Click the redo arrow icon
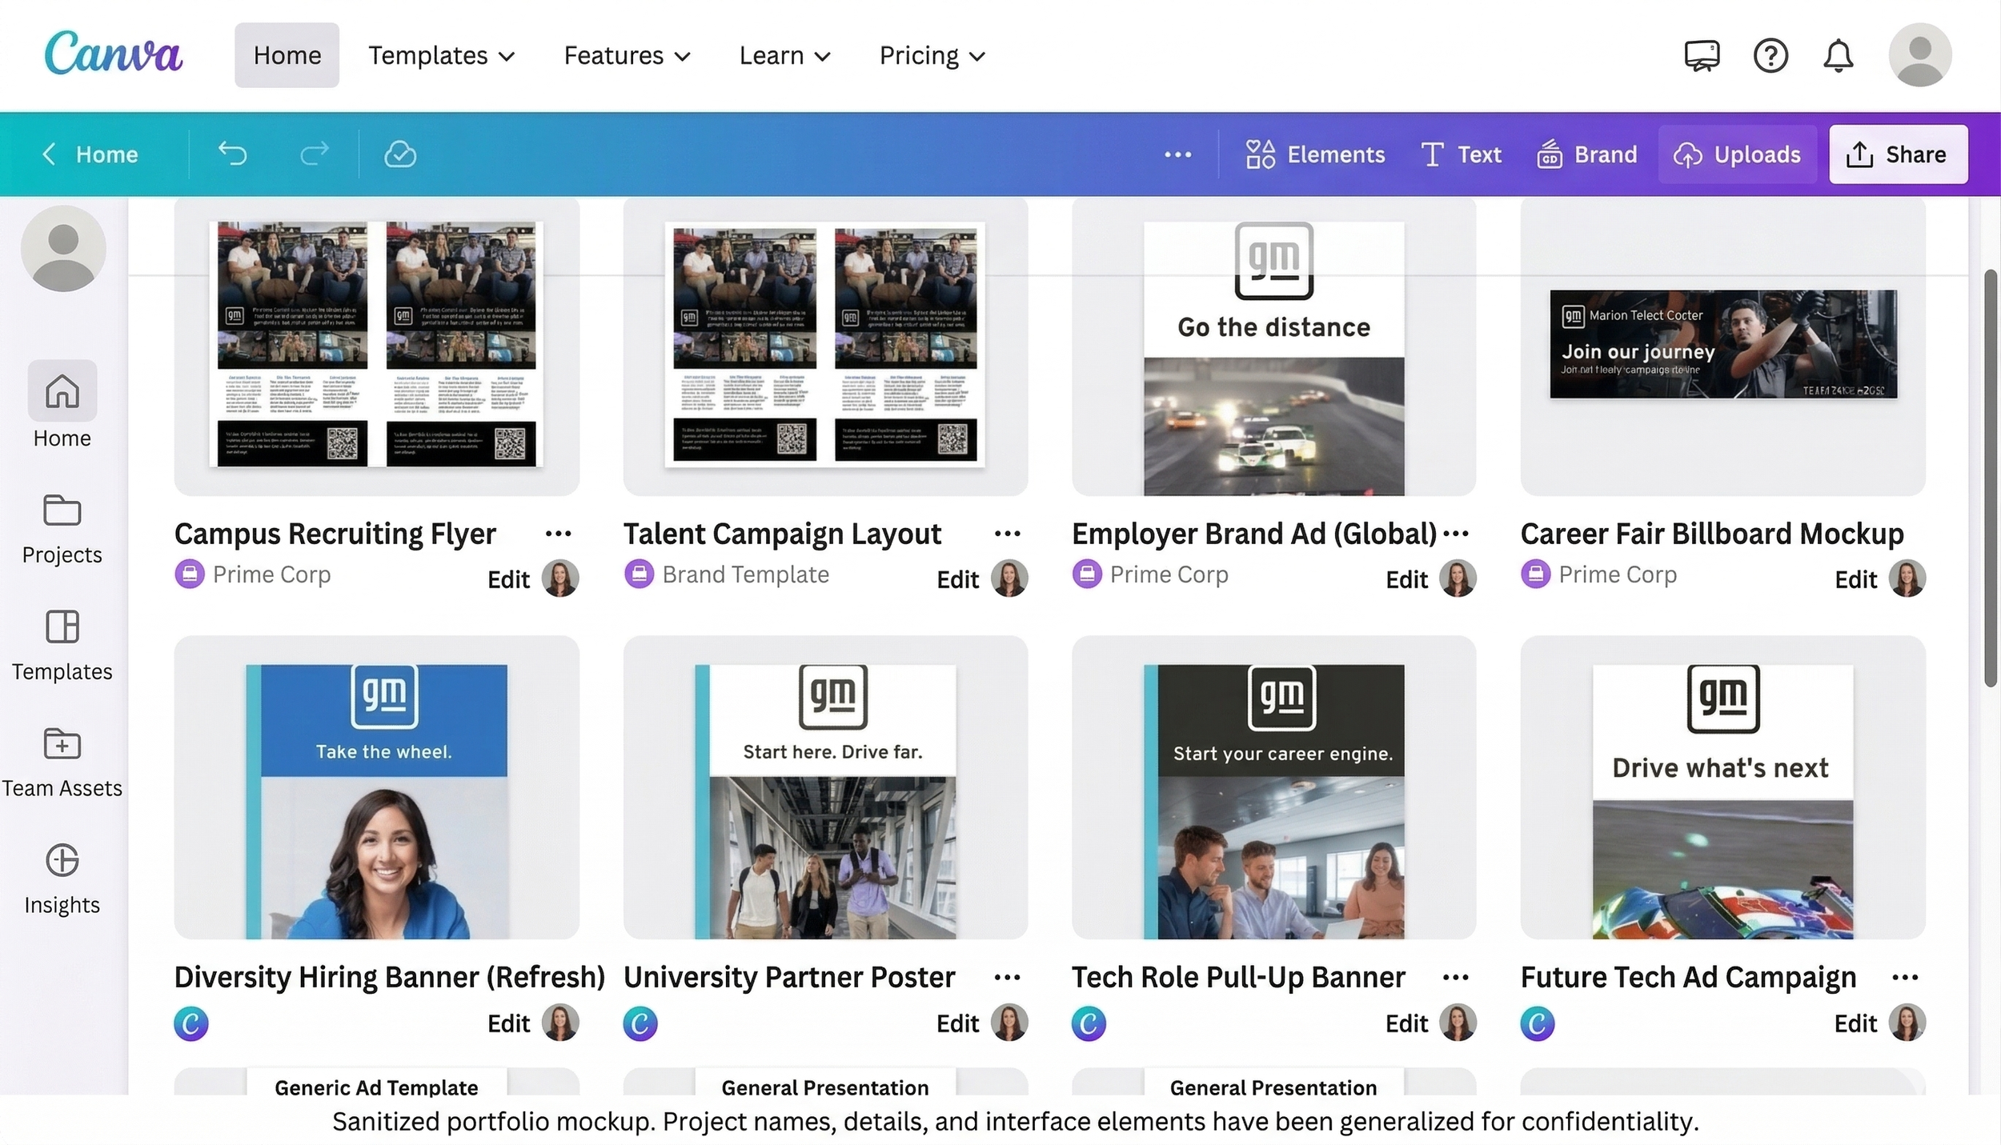 tap(315, 154)
